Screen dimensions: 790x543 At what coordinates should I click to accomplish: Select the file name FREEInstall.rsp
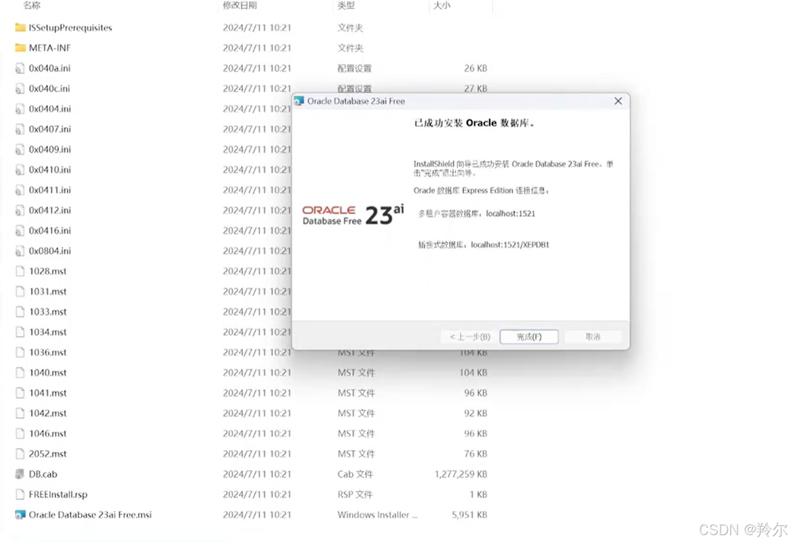pyautogui.click(x=58, y=494)
